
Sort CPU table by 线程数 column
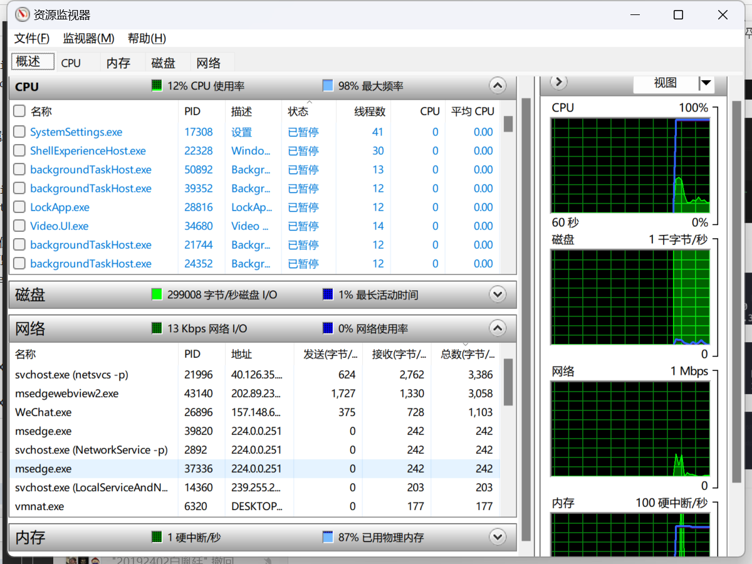click(x=364, y=111)
